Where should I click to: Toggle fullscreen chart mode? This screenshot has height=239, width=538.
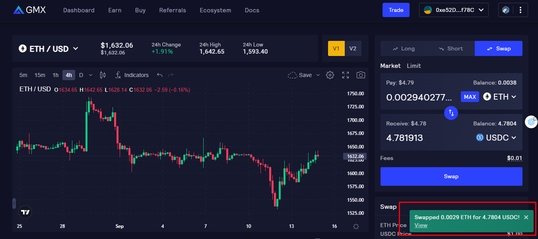[346, 75]
